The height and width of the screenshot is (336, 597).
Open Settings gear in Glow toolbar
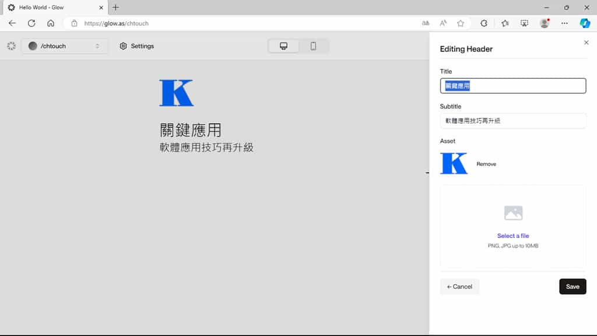point(136,46)
